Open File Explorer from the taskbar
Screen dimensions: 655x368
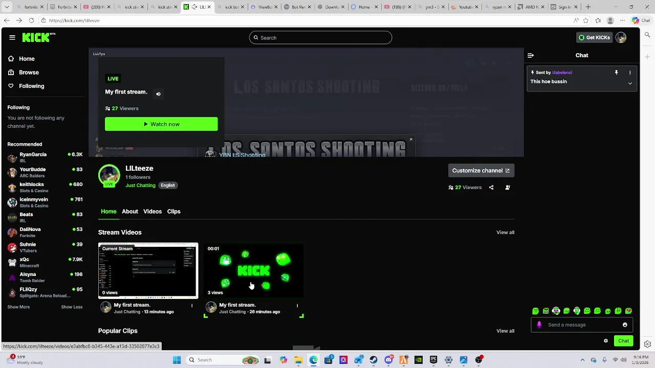298,360
